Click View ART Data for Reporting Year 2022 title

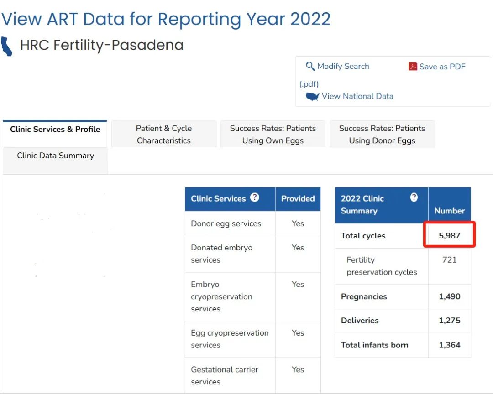(166, 19)
